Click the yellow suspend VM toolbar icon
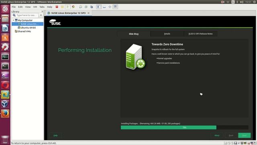This screenshot has width=257, height=145. point(62,7)
